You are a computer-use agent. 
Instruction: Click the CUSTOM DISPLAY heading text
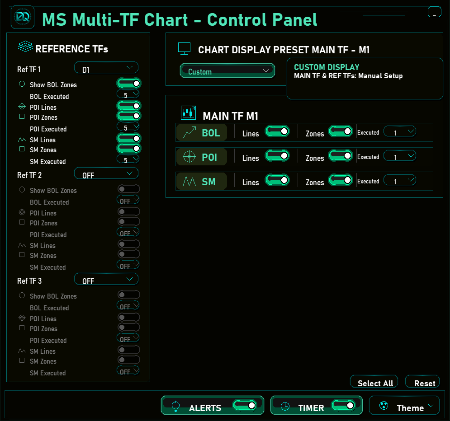(327, 67)
